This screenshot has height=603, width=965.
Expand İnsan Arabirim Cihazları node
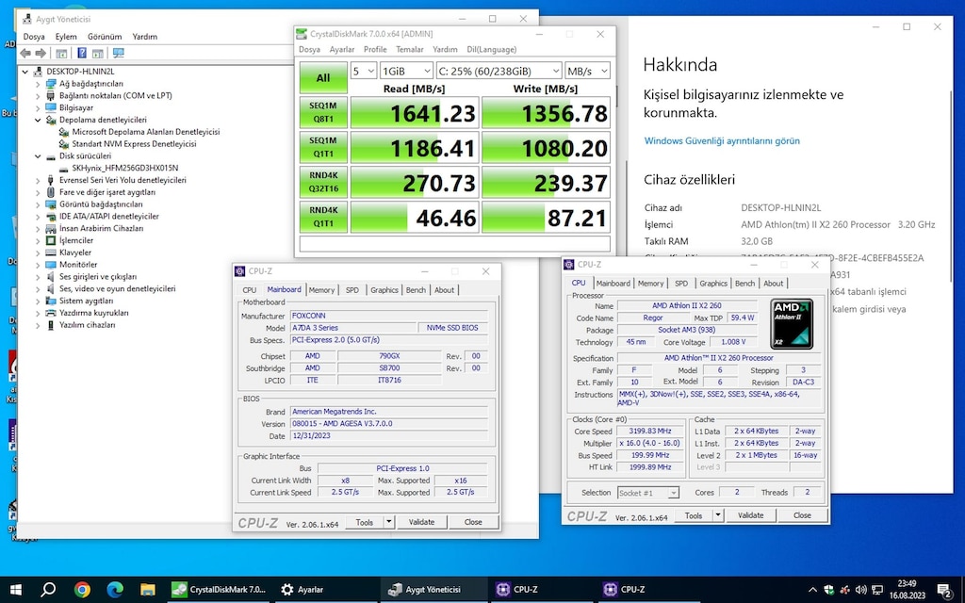[x=38, y=228]
